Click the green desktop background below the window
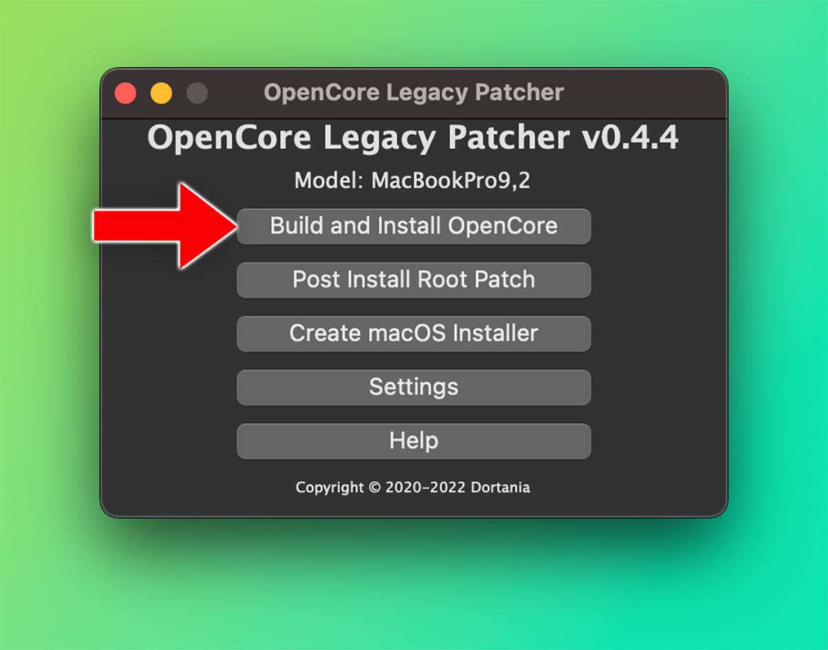 coord(414,586)
